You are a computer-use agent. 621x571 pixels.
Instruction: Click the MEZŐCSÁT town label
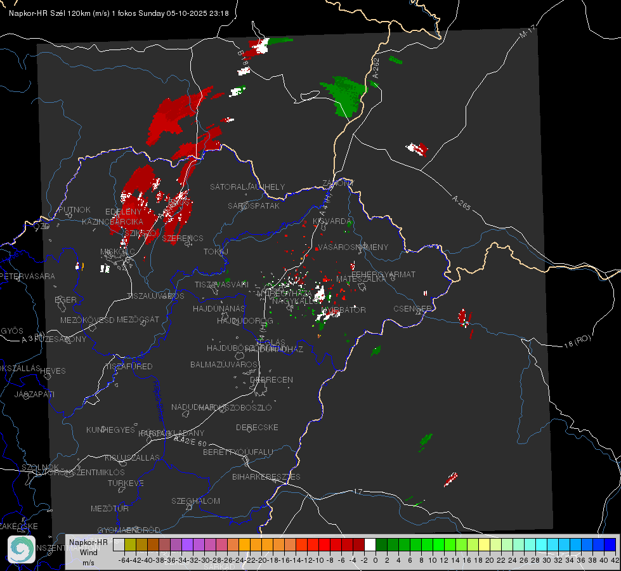point(138,319)
